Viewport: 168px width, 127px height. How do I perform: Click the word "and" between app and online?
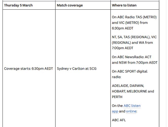[122, 111]
